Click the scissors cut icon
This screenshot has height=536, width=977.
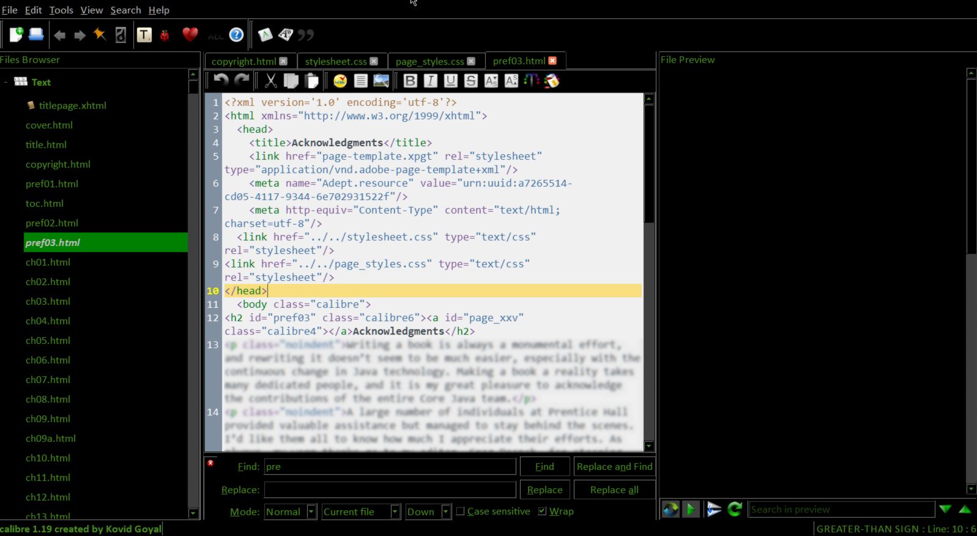[270, 81]
